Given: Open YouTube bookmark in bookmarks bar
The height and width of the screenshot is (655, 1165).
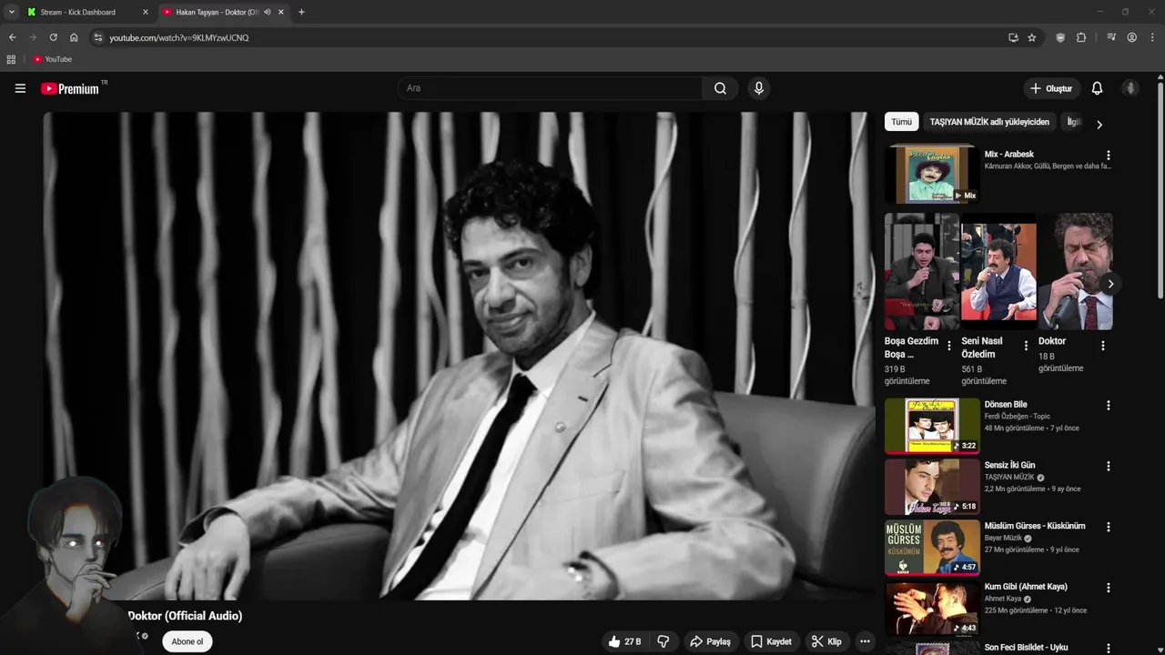Looking at the screenshot, I should coord(52,59).
